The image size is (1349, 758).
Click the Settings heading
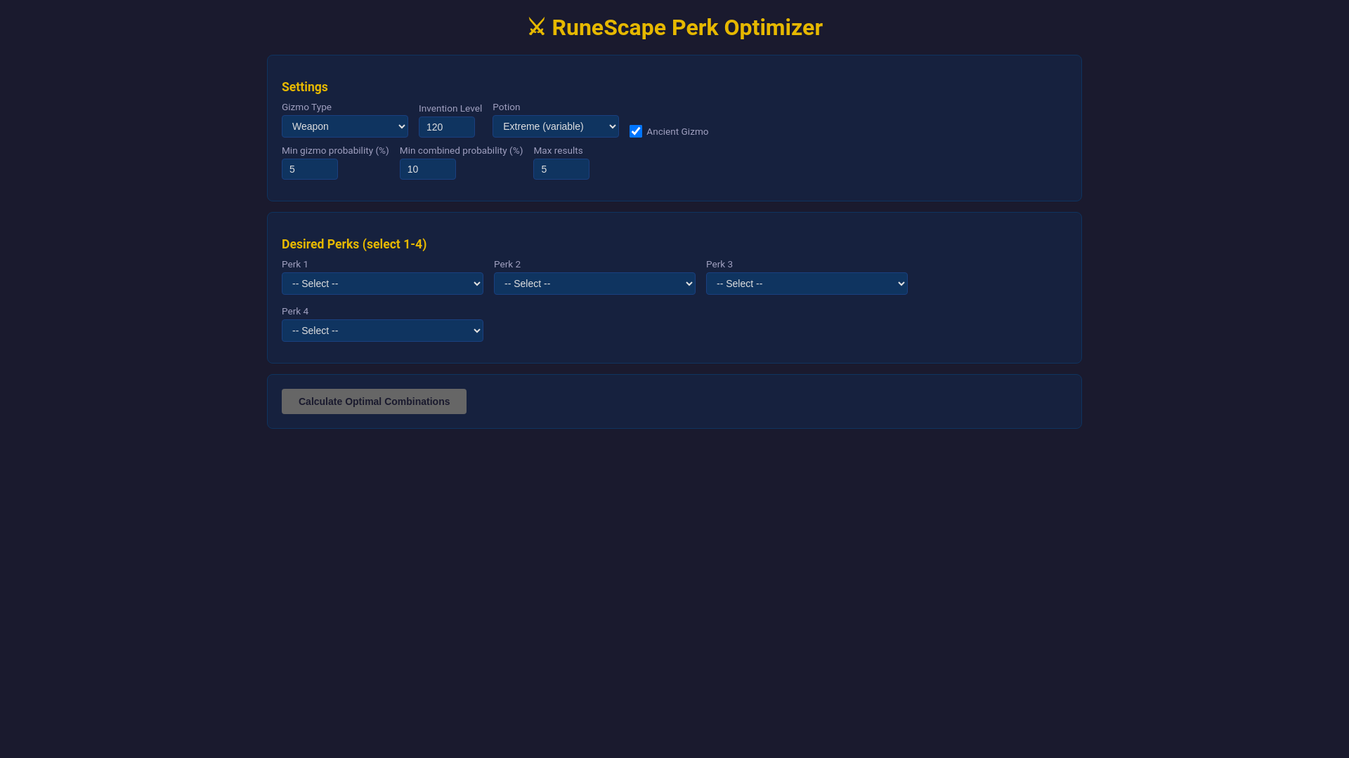(305, 87)
